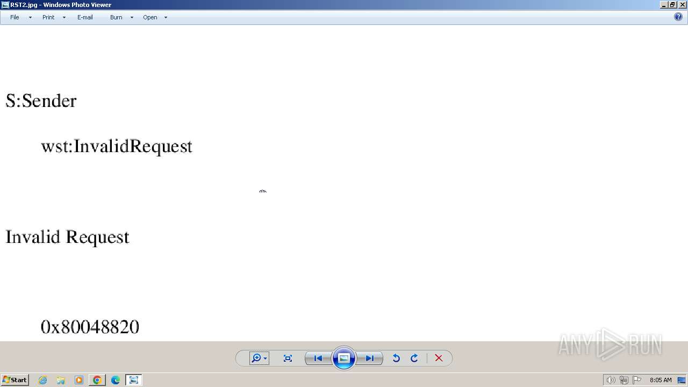This screenshot has width=688, height=387.
Task: Click the Invalid Request text
Action: [67, 237]
